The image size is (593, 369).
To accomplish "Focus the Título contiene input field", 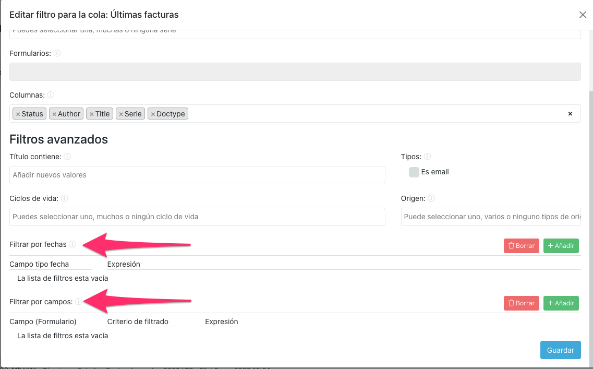I will tap(197, 175).
